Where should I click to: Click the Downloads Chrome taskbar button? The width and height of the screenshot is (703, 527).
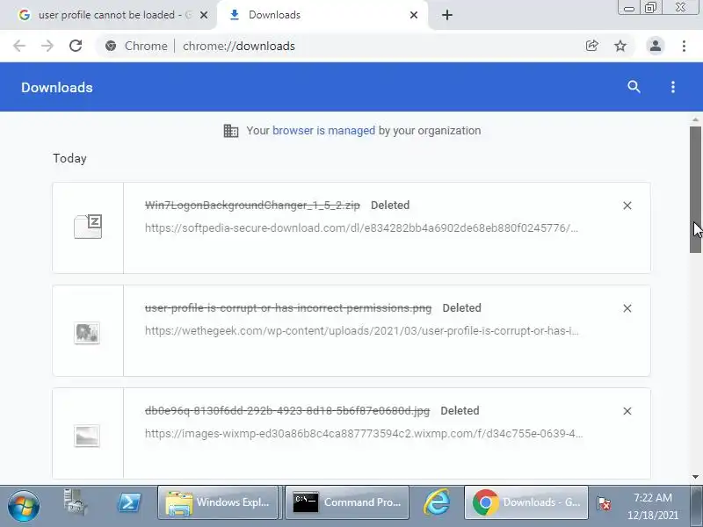[x=526, y=502]
